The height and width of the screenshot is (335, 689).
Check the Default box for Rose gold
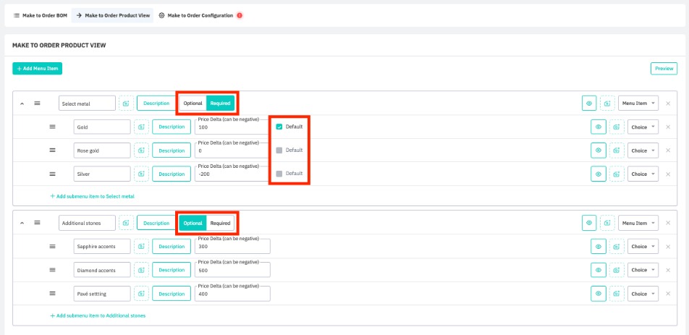(279, 150)
